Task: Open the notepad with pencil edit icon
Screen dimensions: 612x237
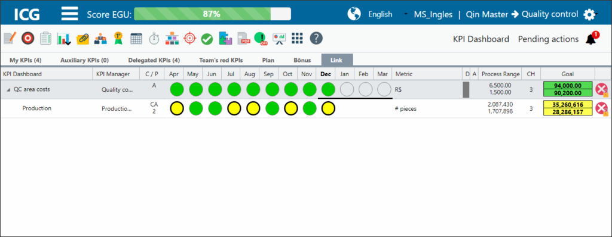Action: coord(10,38)
